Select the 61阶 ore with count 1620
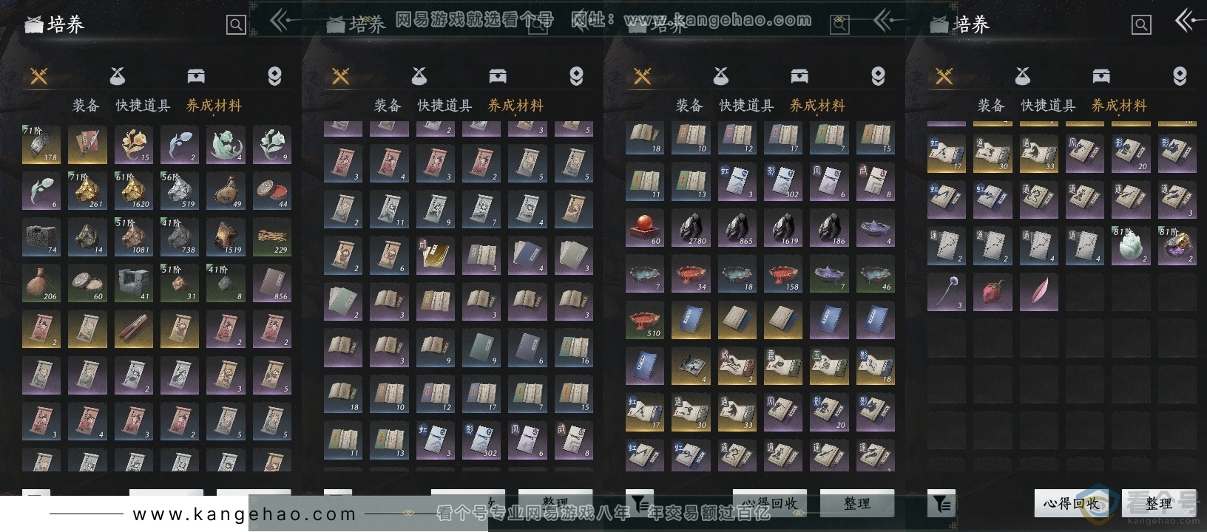Screen dimensions: 1207x532 [134, 191]
